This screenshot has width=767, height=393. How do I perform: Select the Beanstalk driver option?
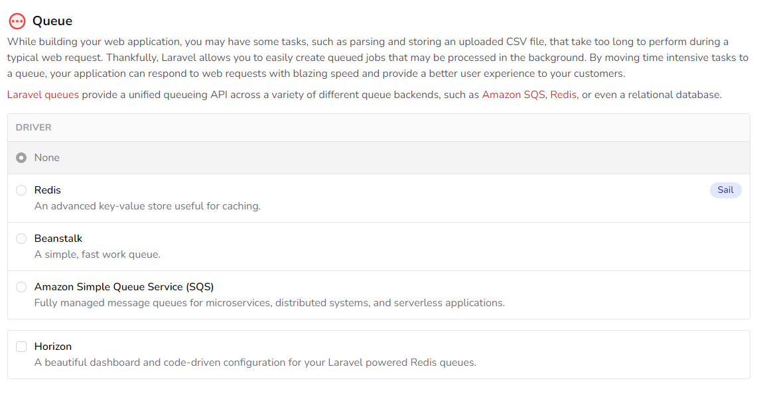coord(21,239)
